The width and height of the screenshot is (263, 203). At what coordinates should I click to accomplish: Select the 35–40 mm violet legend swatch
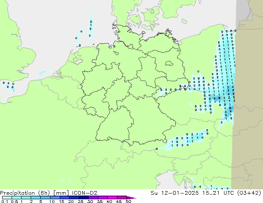pyautogui.click(x=103, y=198)
